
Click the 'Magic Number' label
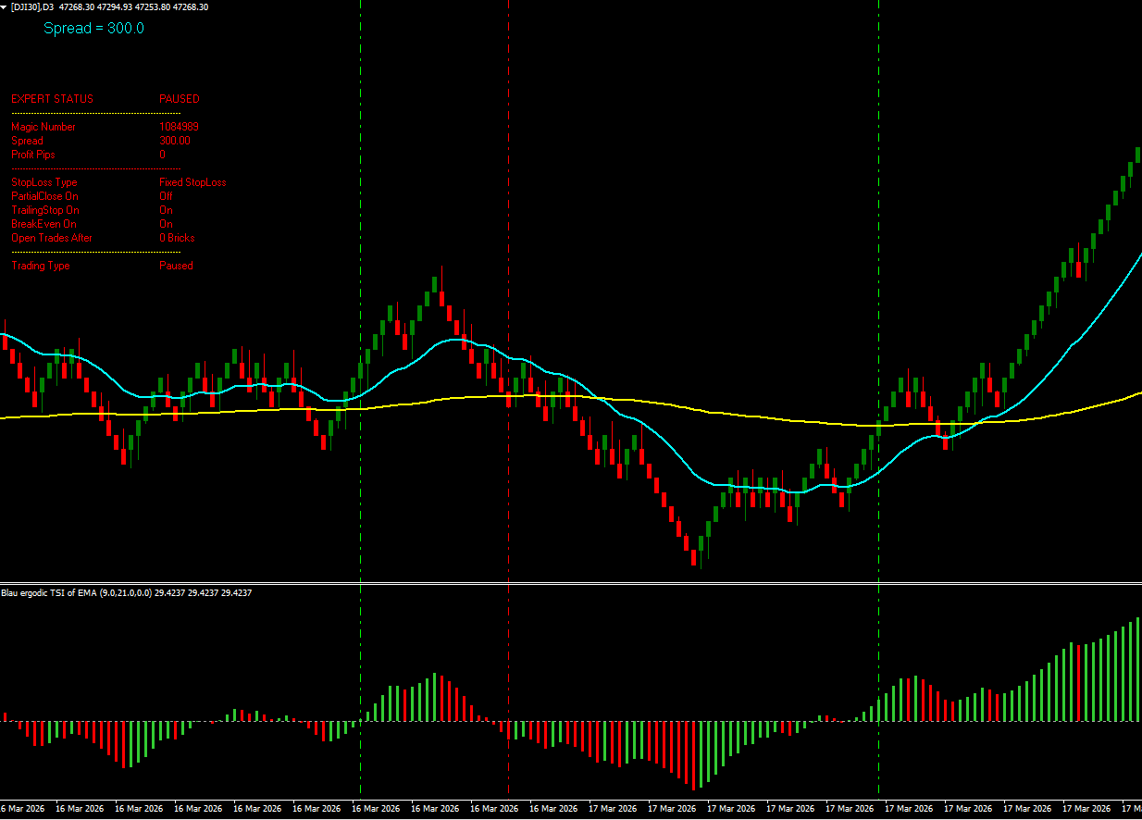tap(43, 127)
